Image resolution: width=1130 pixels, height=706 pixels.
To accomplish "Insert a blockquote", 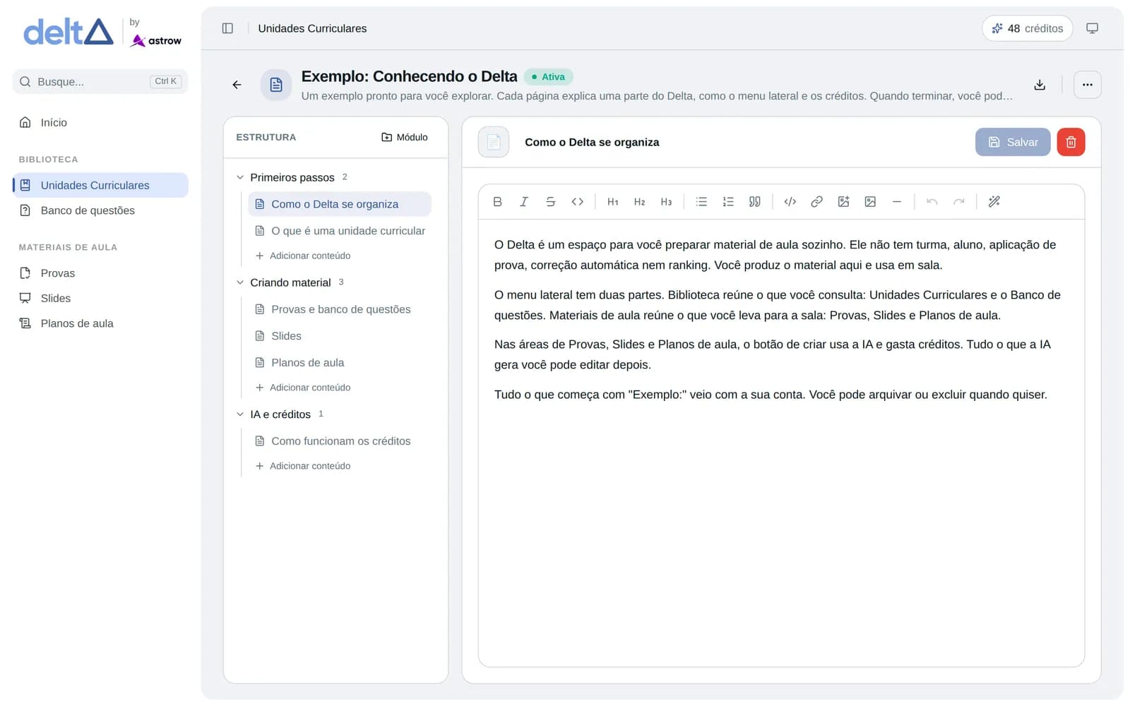I will coord(755,202).
